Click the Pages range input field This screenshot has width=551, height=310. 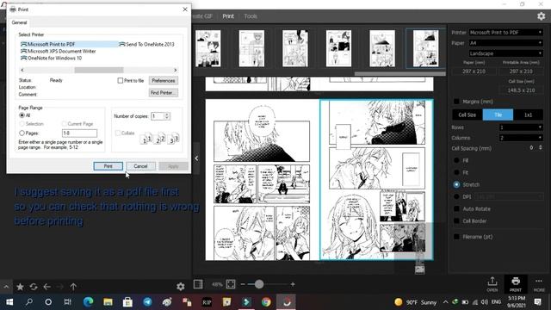click(x=79, y=133)
